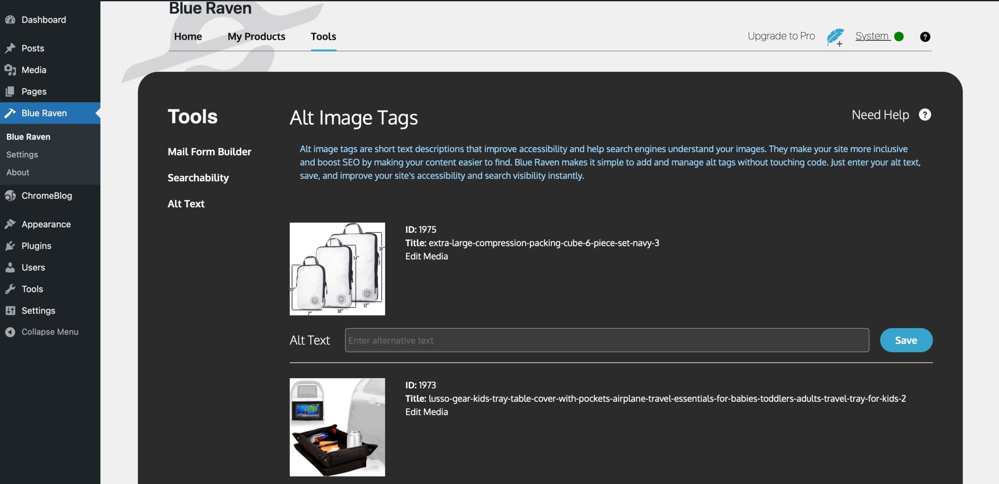Click the Appearance paintbrush icon
This screenshot has height=484, width=999.
click(x=10, y=224)
